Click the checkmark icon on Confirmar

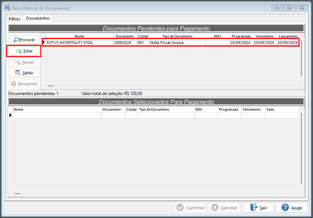(180, 207)
